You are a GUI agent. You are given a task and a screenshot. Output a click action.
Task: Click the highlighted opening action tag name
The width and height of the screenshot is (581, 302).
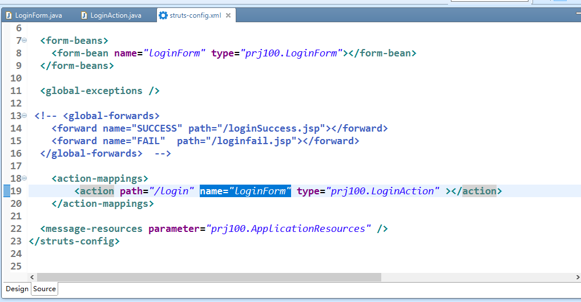pyautogui.click(x=97, y=191)
